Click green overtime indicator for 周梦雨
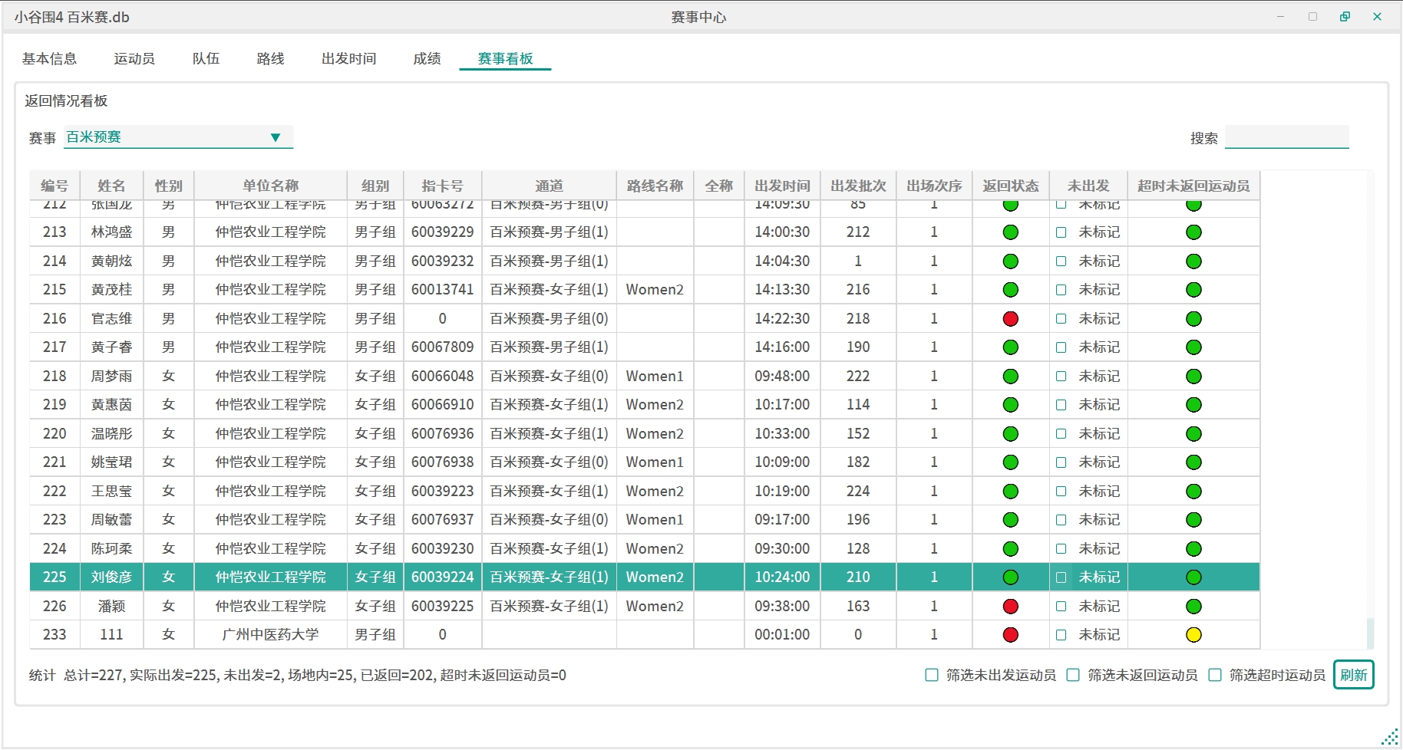 [x=1193, y=377]
